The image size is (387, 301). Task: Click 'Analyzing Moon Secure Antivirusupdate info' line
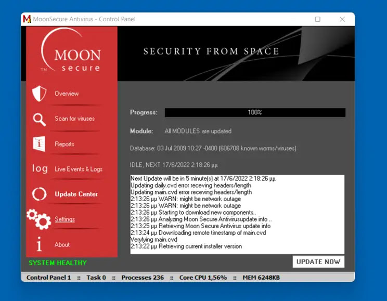pyautogui.click(x=201, y=219)
